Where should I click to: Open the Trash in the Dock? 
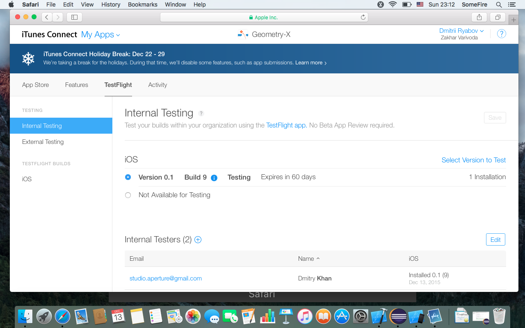click(x=499, y=316)
